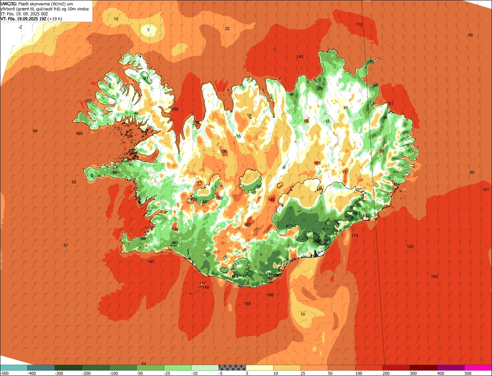
Task: Click the map value 182
Action: pyautogui.click(x=434, y=277)
